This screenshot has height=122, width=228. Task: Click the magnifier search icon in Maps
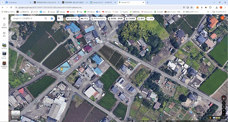[x=46, y=18]
